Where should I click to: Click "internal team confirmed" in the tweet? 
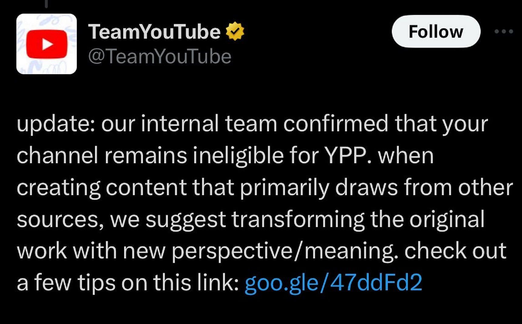click(x=264, y=124)
